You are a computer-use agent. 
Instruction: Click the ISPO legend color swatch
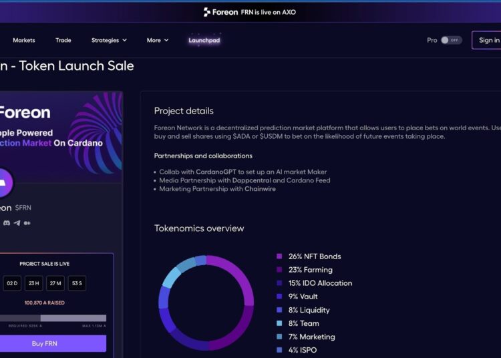pos(279,350)
